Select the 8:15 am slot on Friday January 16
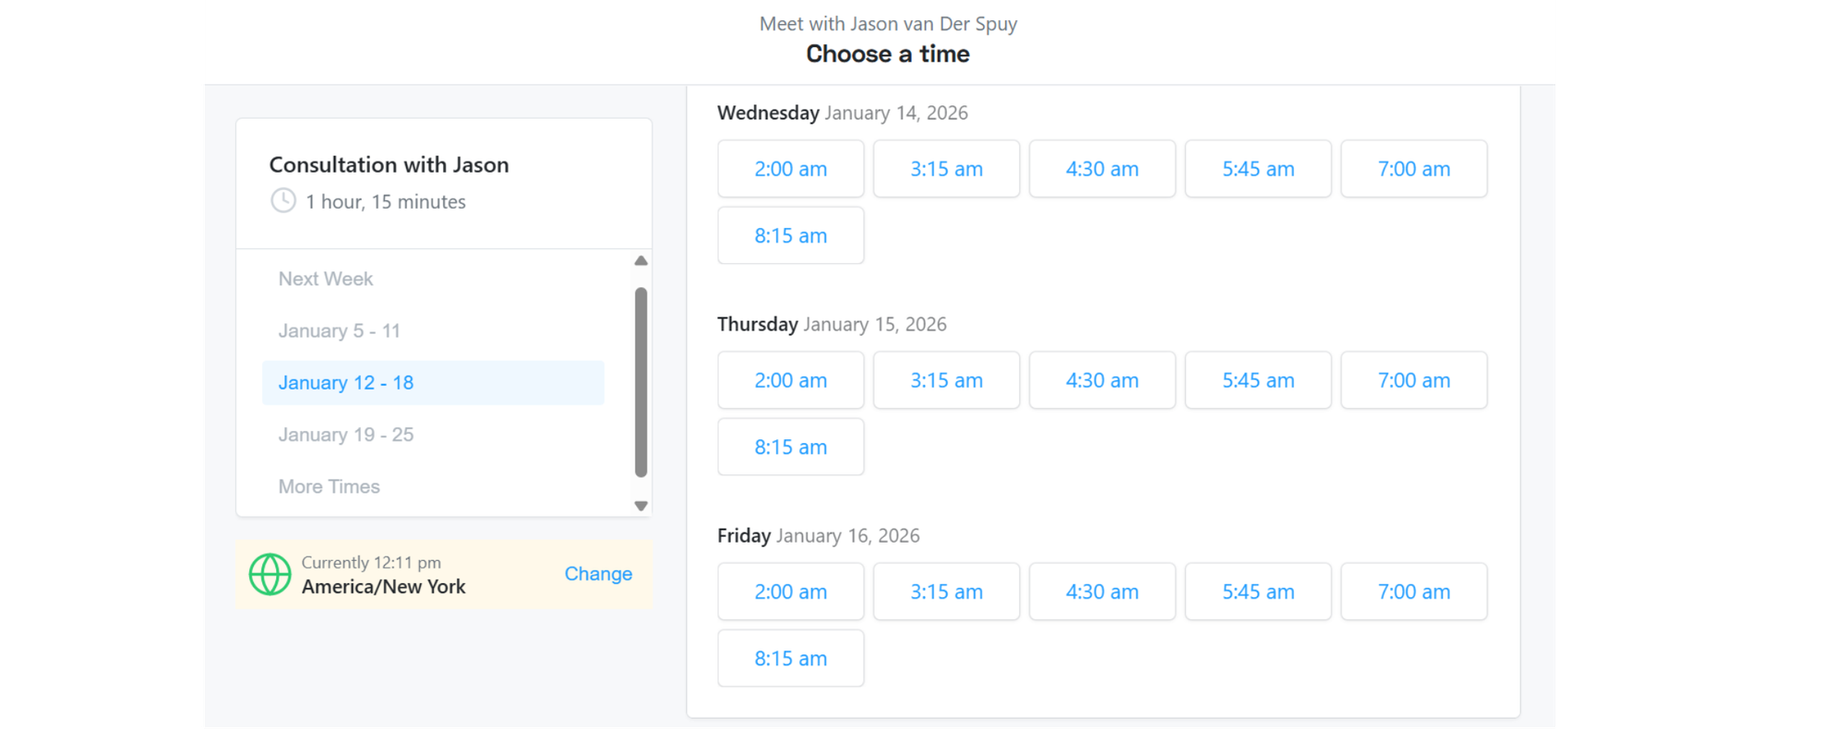Viewport: 1846px width, 741px height. tap(790, 658)
